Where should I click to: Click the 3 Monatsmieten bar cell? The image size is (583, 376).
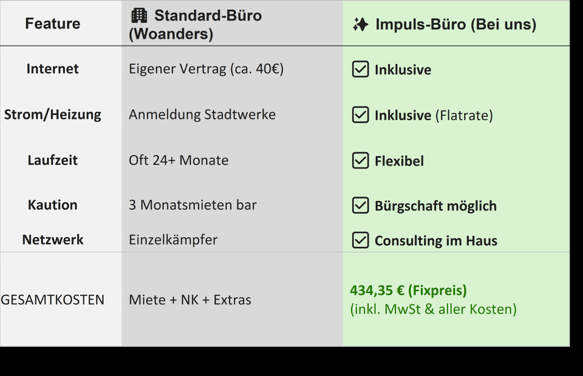tap(193, 205)
